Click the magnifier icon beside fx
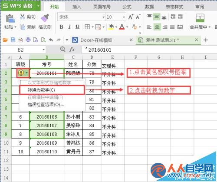Screen dimensions: 217x182 62,50
